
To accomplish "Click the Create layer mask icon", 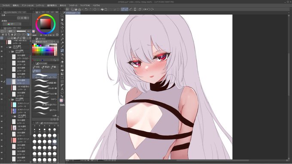I will pyautogui.click(x=24, y=38).
